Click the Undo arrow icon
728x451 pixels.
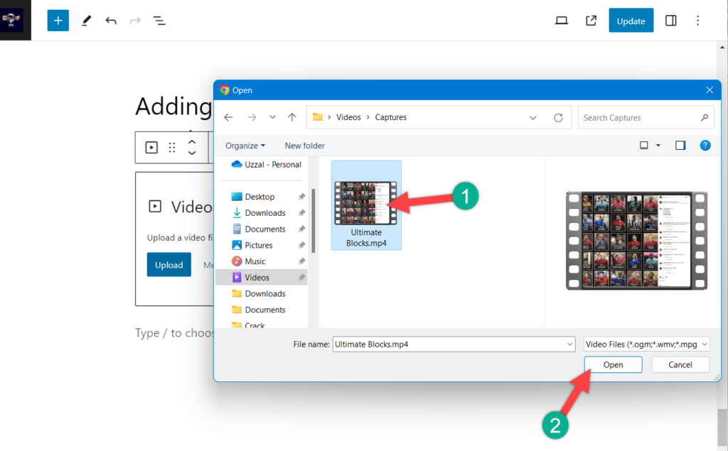tap(111, 21)
